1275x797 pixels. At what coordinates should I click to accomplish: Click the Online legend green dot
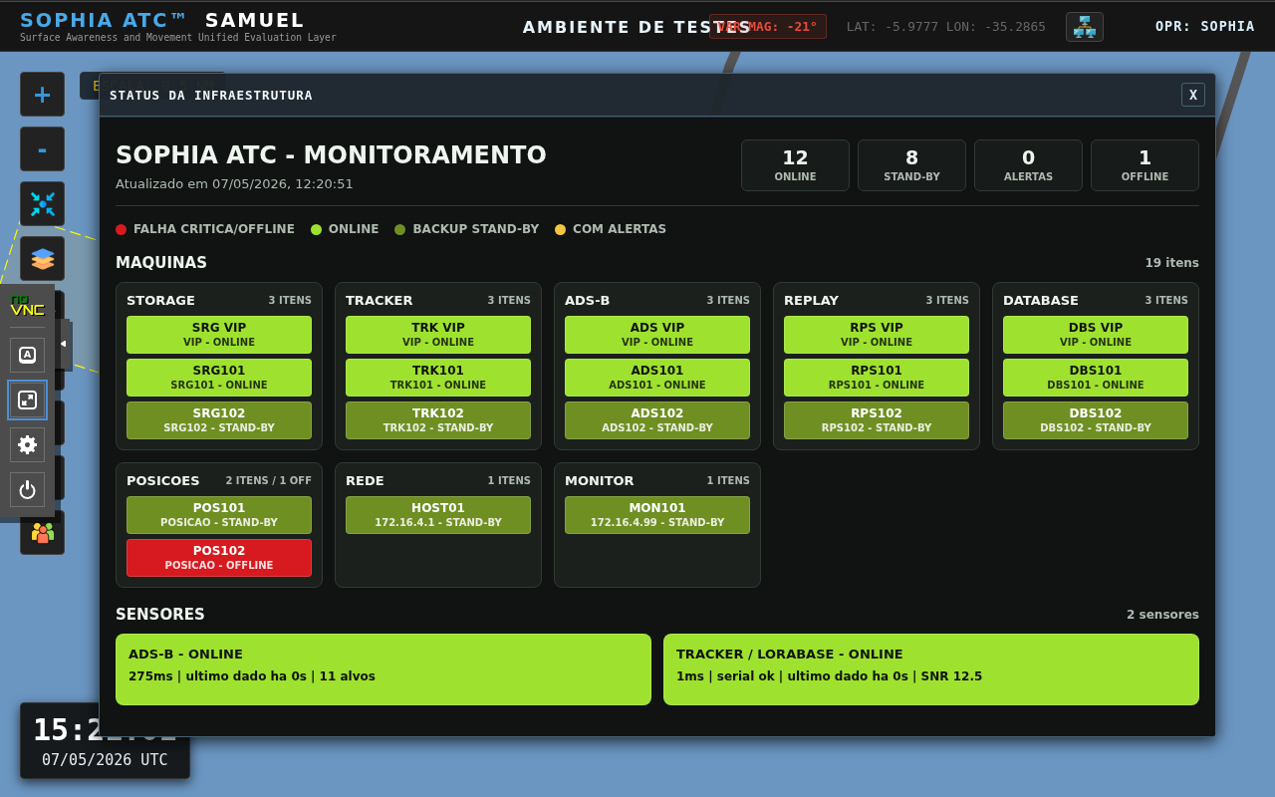[317, 229]
